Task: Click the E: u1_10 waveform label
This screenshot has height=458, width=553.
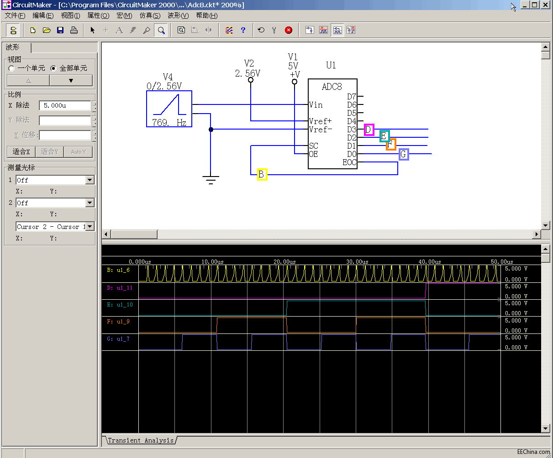Action: click(x=120, y=305)
